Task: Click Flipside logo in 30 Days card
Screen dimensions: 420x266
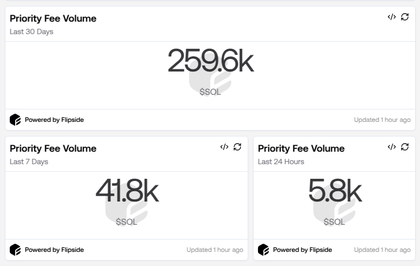Action: [15, 120]
